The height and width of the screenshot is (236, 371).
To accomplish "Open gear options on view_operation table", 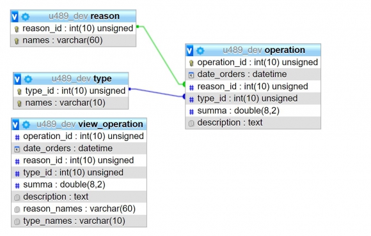I will tap(26, 125).
